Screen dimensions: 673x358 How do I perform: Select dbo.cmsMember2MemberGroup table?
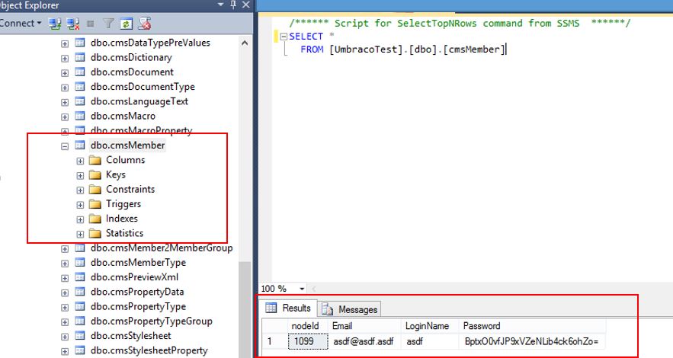(162, 248)
